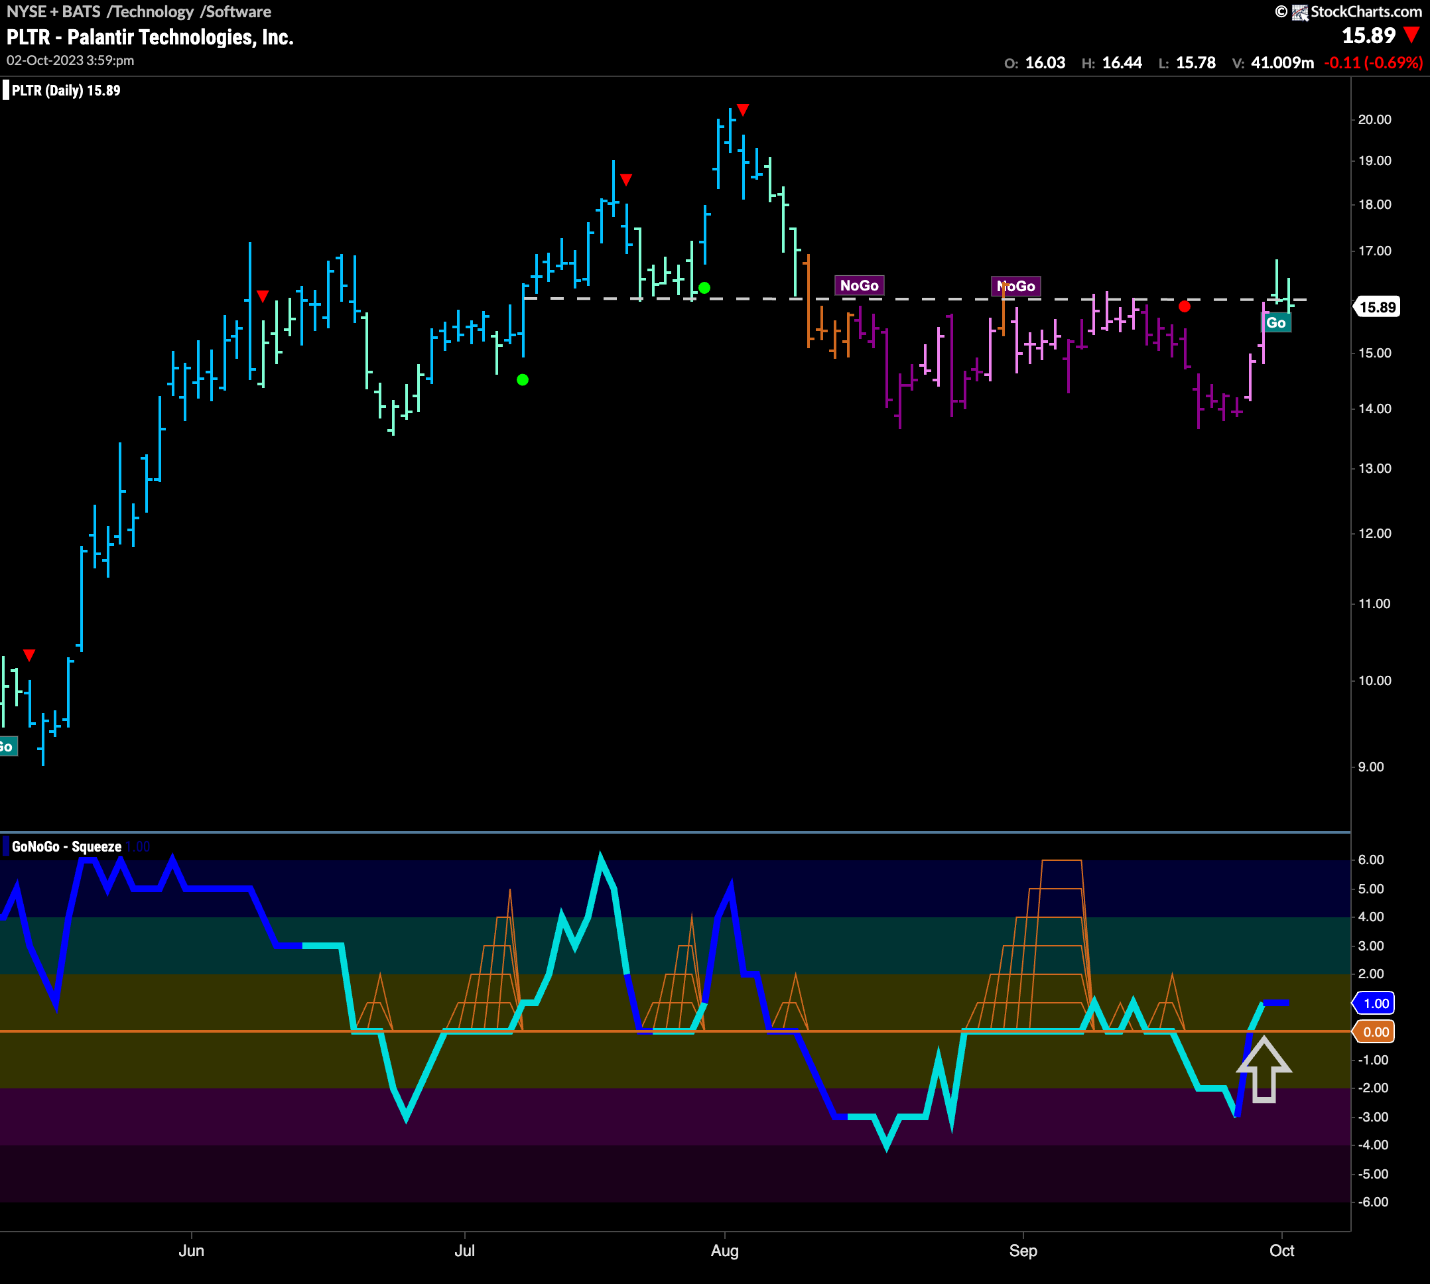Viewport: 1430px width, 1284px height.
Task: Click the 15.89 price tag on the axis
Action: [x=1376, y=307]
